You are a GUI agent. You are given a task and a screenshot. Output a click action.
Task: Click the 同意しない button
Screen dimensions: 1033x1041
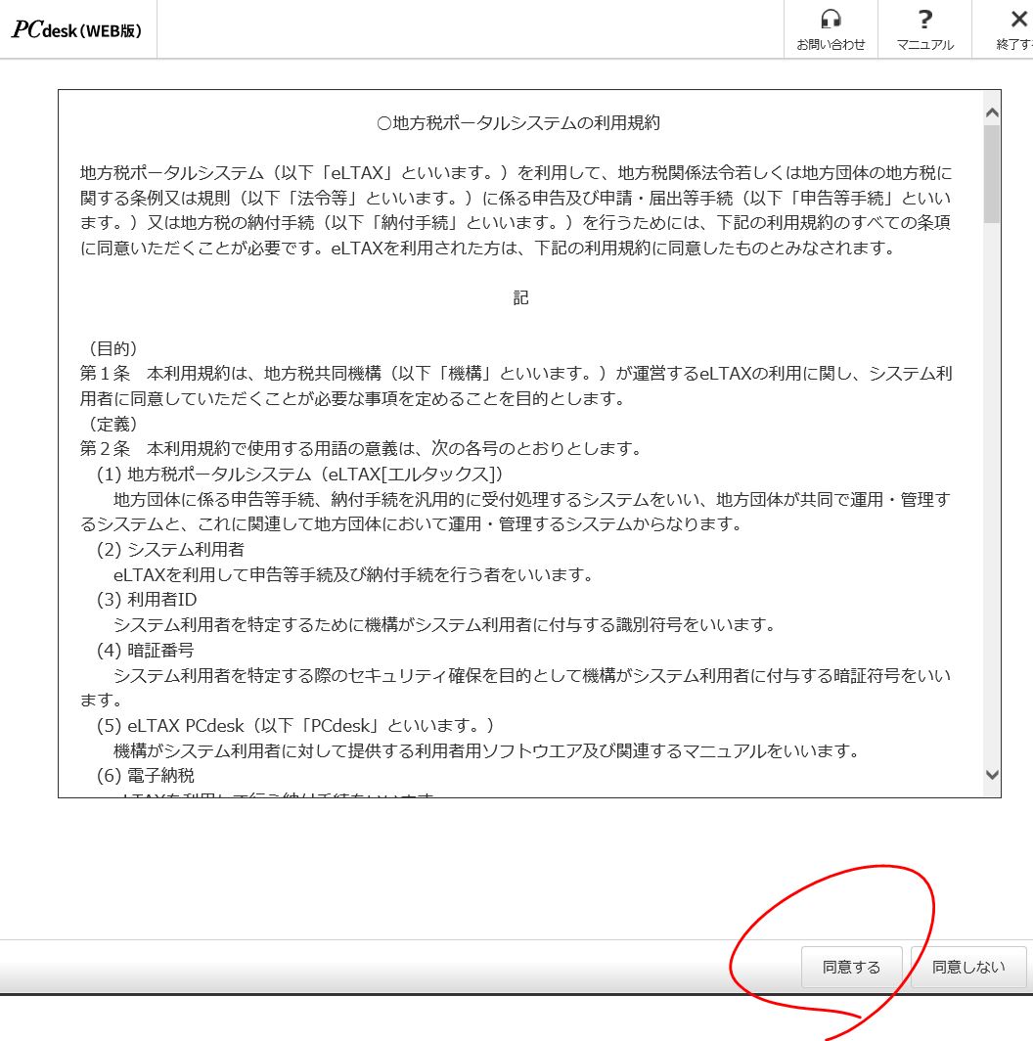point(967,967)
